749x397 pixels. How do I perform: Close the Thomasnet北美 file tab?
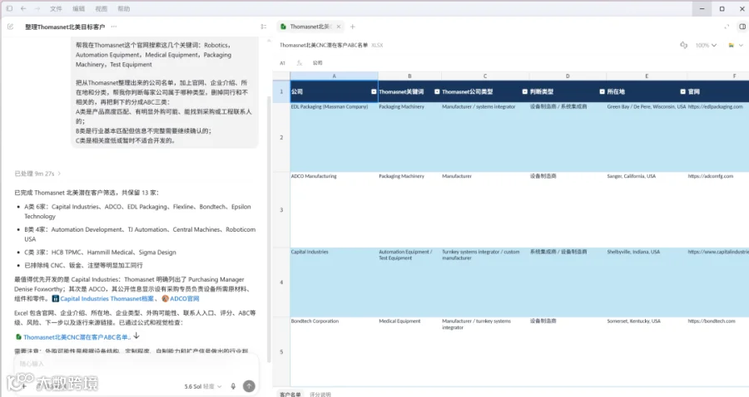339,27
